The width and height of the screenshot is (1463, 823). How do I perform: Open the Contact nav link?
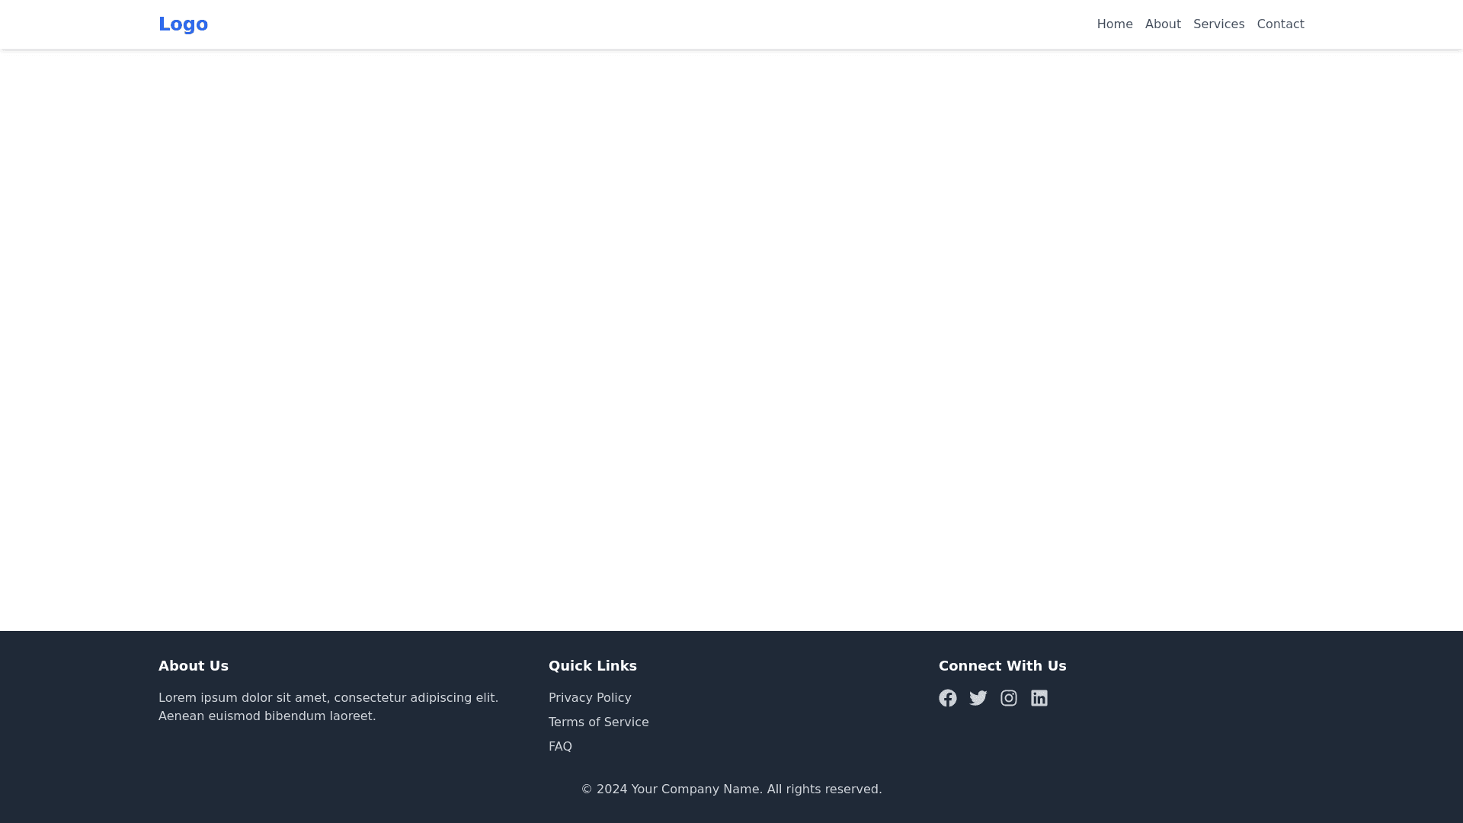point(1280,24)
